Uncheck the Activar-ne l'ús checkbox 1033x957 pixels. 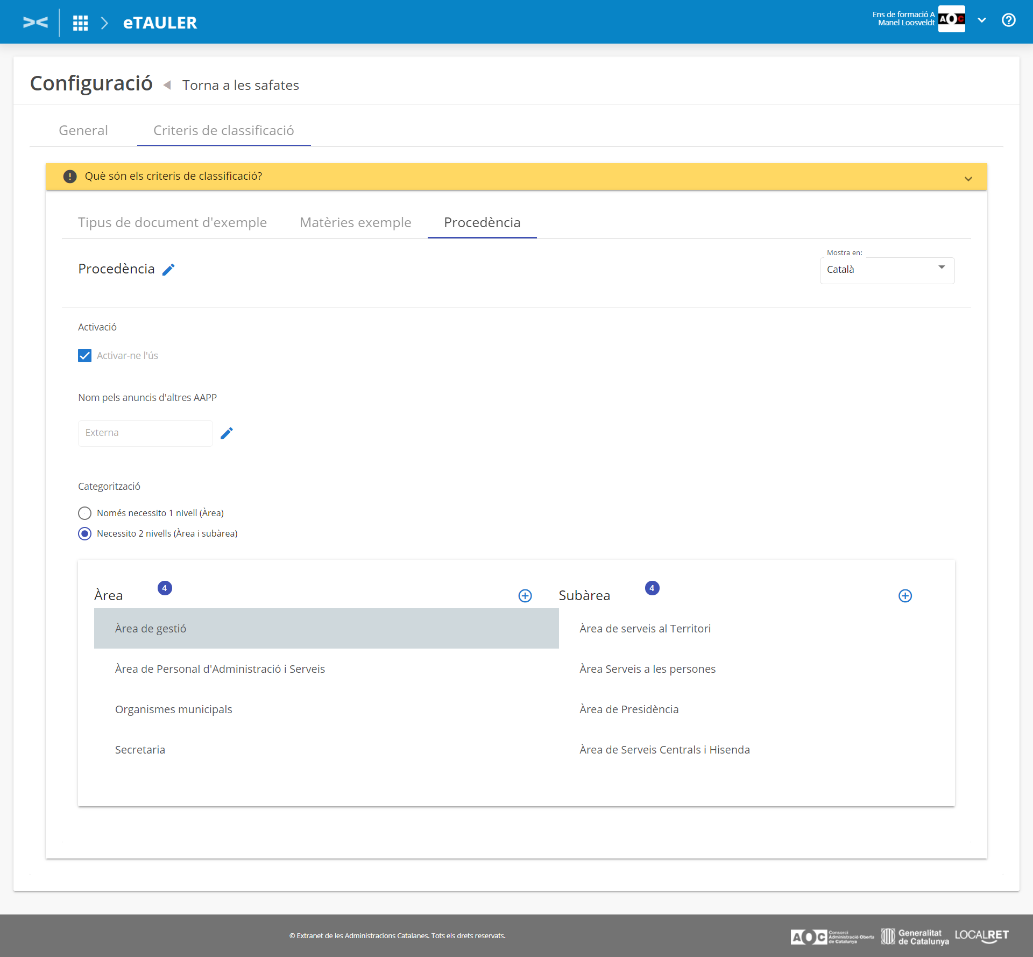click(x=85, y=356)
